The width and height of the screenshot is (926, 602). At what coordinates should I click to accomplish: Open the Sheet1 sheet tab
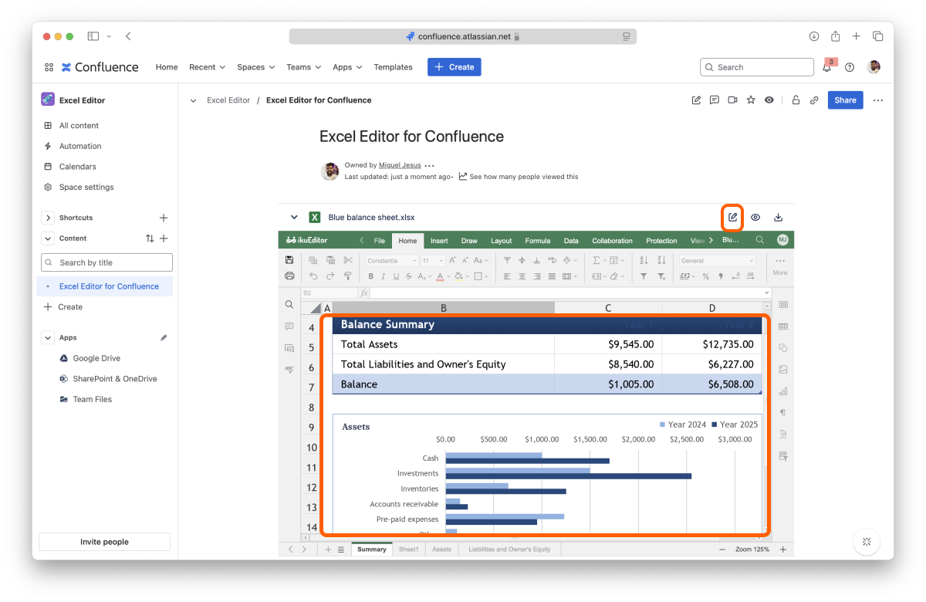(x=409, y=550)
